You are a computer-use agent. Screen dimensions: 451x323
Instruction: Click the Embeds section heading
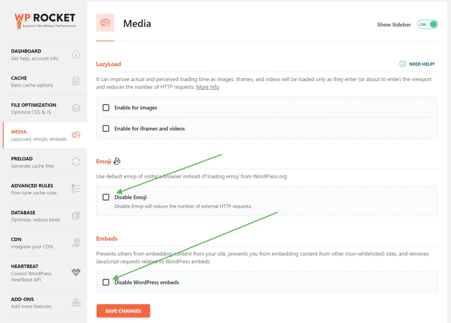click(107, 239)
